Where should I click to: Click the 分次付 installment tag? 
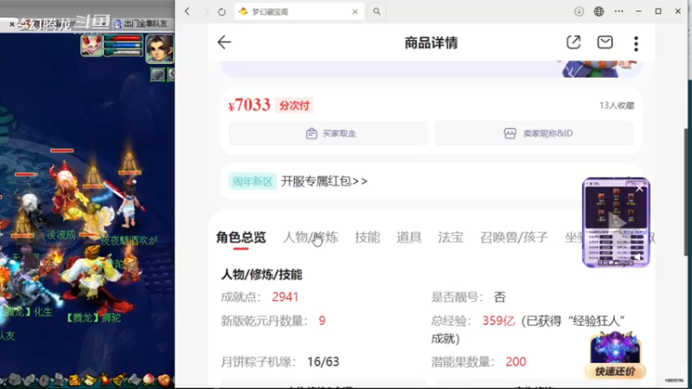pyautogui.click(x=294, y=105)
